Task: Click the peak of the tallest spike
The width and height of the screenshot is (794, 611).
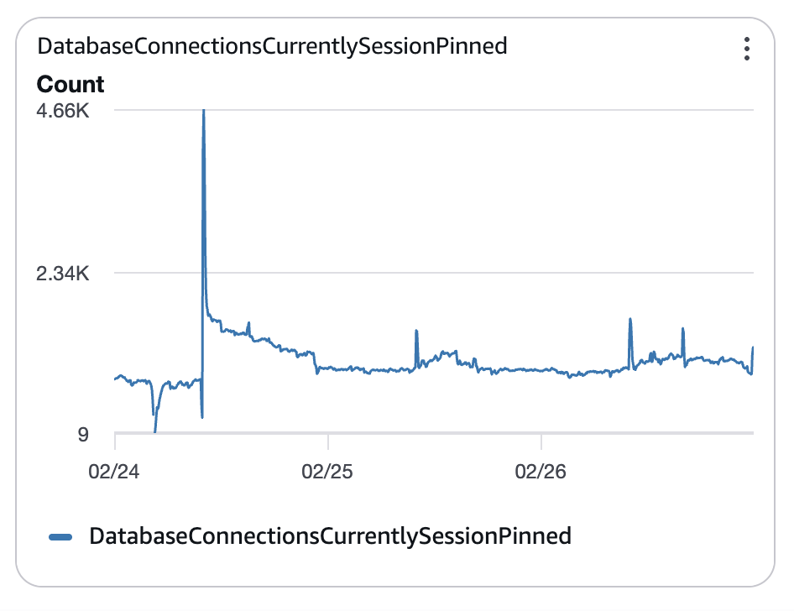Action: (x=203, y=112)
